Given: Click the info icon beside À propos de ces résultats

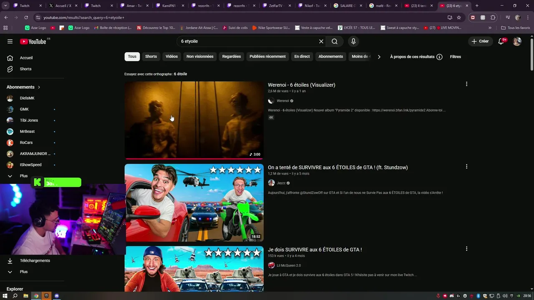Looking at the screenshot, I should click(439, 57).
